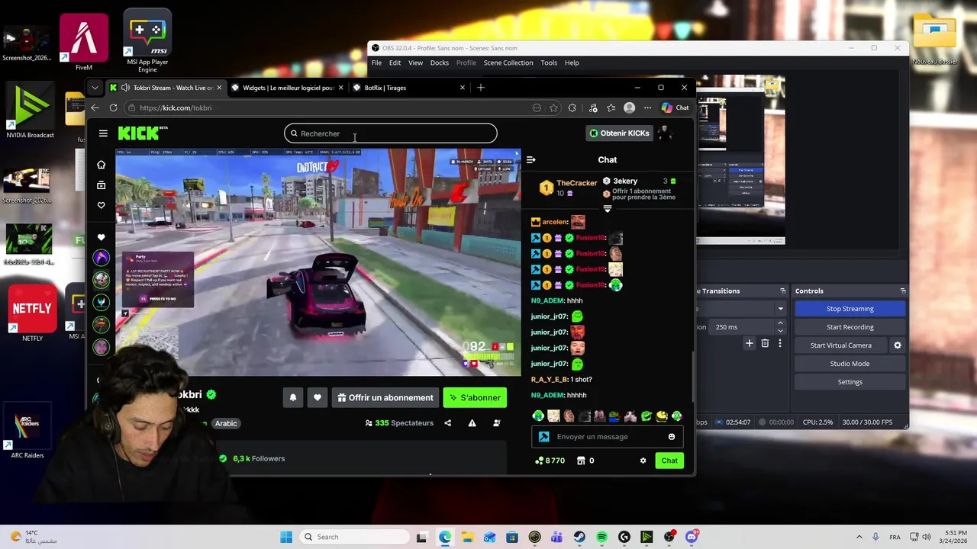Image resolution: width=977 pixels, height=549 pixels.
Task: Click the browser back arrow
Action: click(95, 108)
